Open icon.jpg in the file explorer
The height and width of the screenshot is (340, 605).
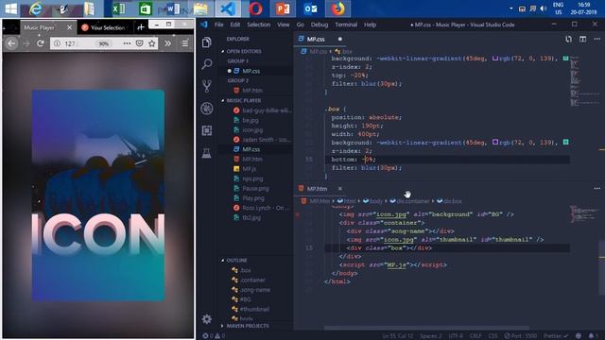(x=252, y=130)
